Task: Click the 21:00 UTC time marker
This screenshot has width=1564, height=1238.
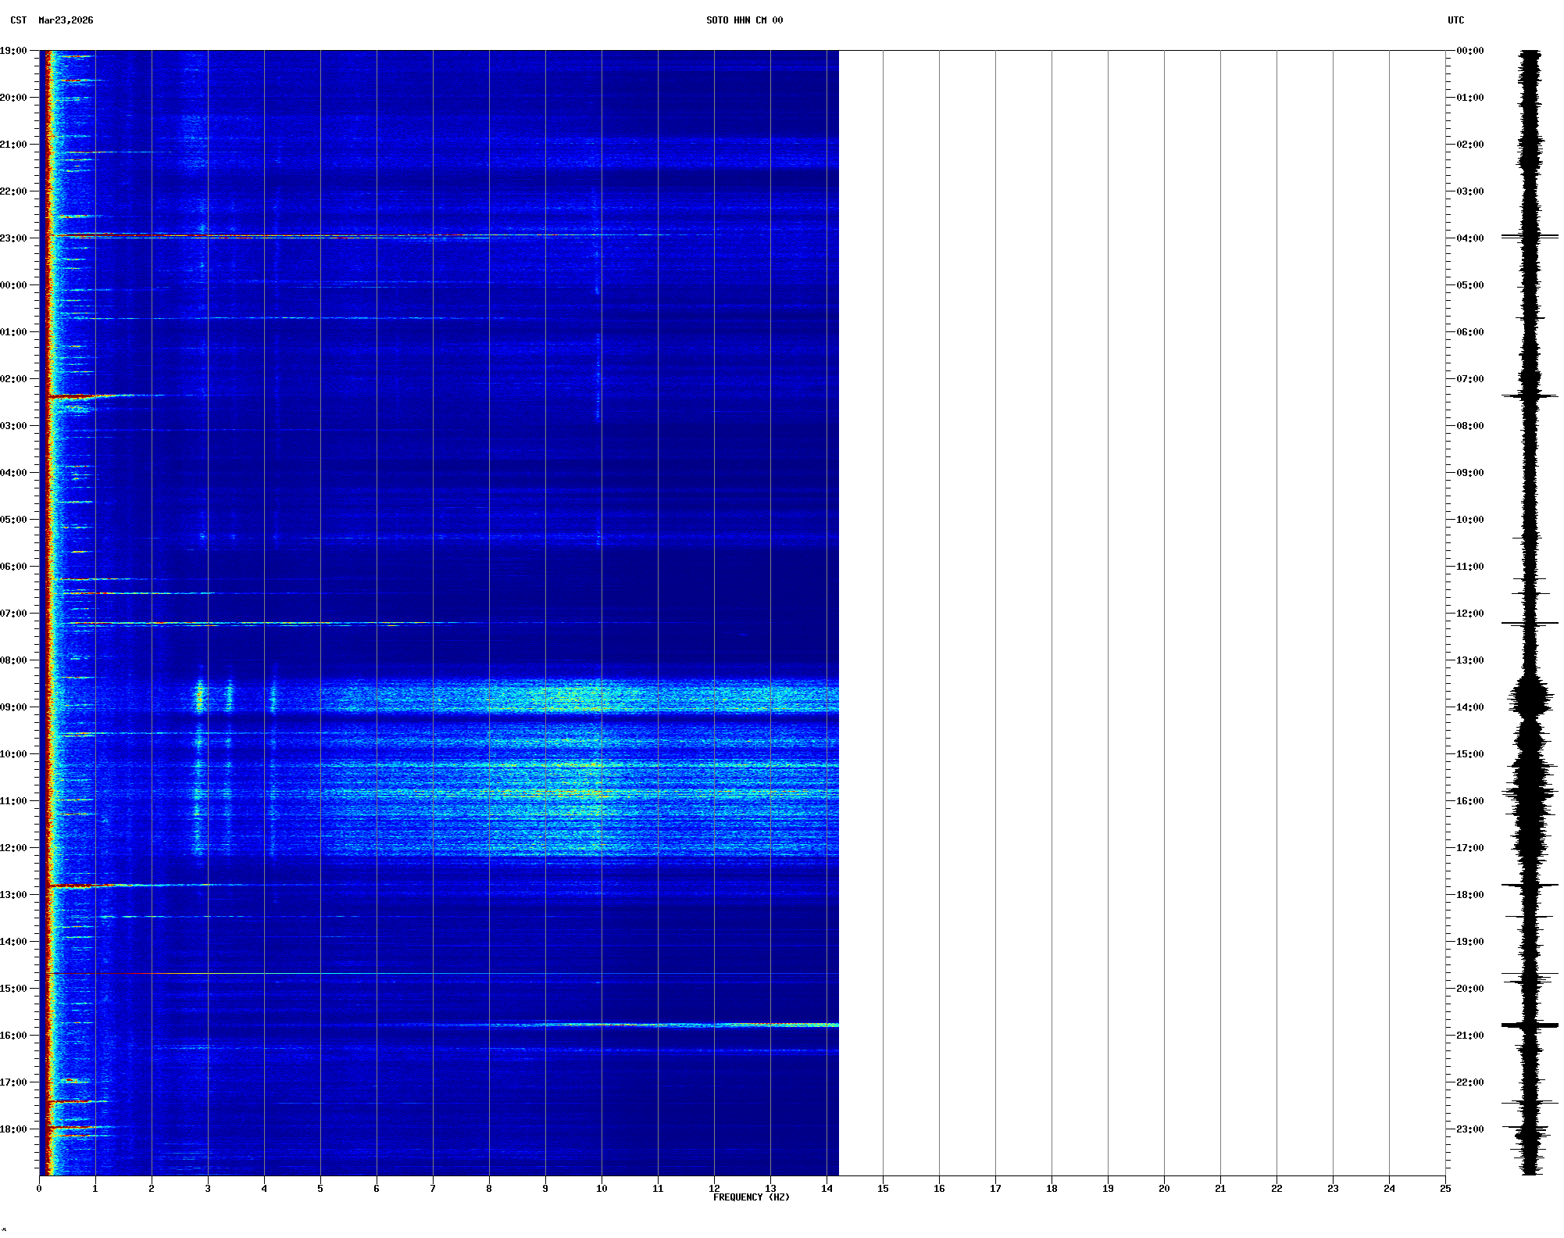Action: (x=1469, y=1036)
